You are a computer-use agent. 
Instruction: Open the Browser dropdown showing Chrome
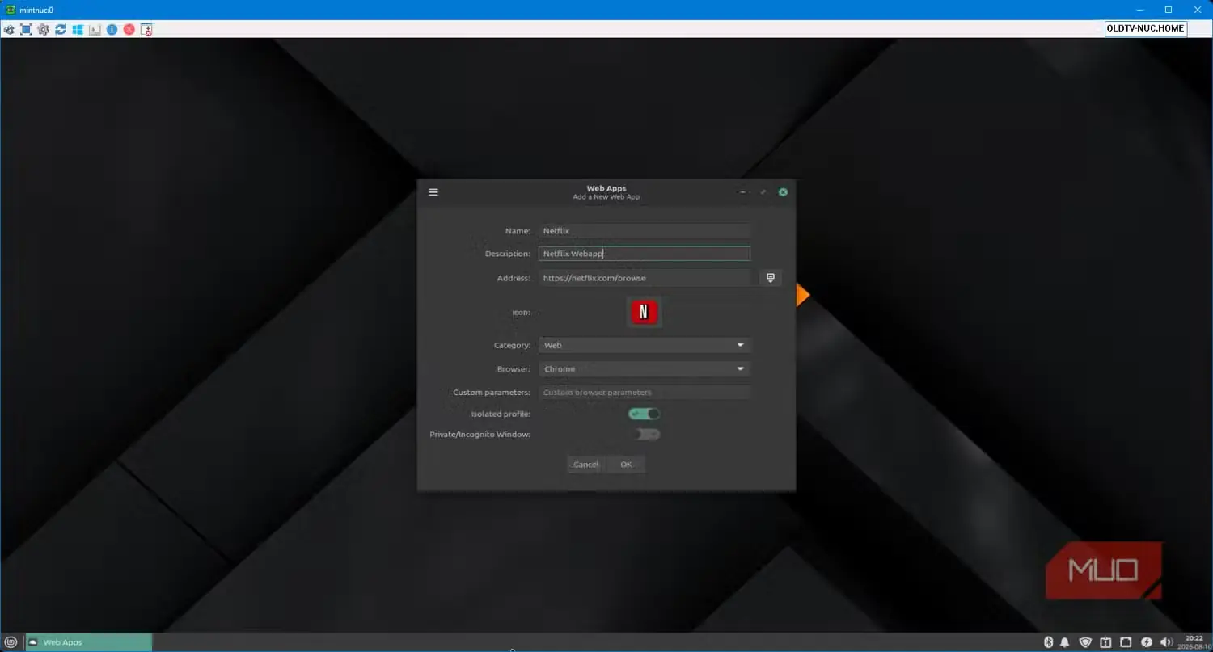click(645, 368)
